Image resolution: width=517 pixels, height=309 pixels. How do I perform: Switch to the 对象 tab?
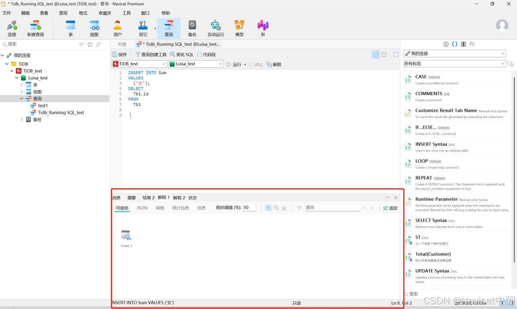point(122,44)
